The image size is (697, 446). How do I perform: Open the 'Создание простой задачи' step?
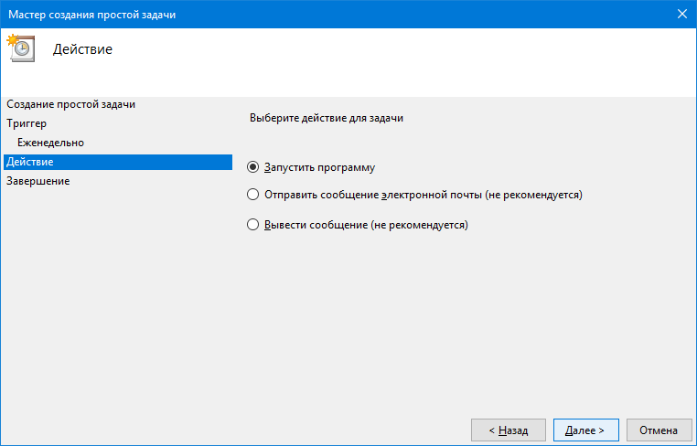[70, 104]
